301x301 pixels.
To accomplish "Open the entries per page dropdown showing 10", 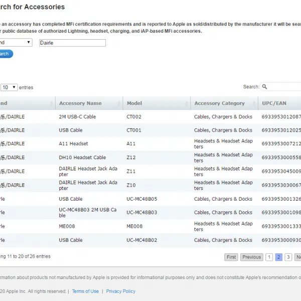I will pyautogui.click(x=9, y=87).
